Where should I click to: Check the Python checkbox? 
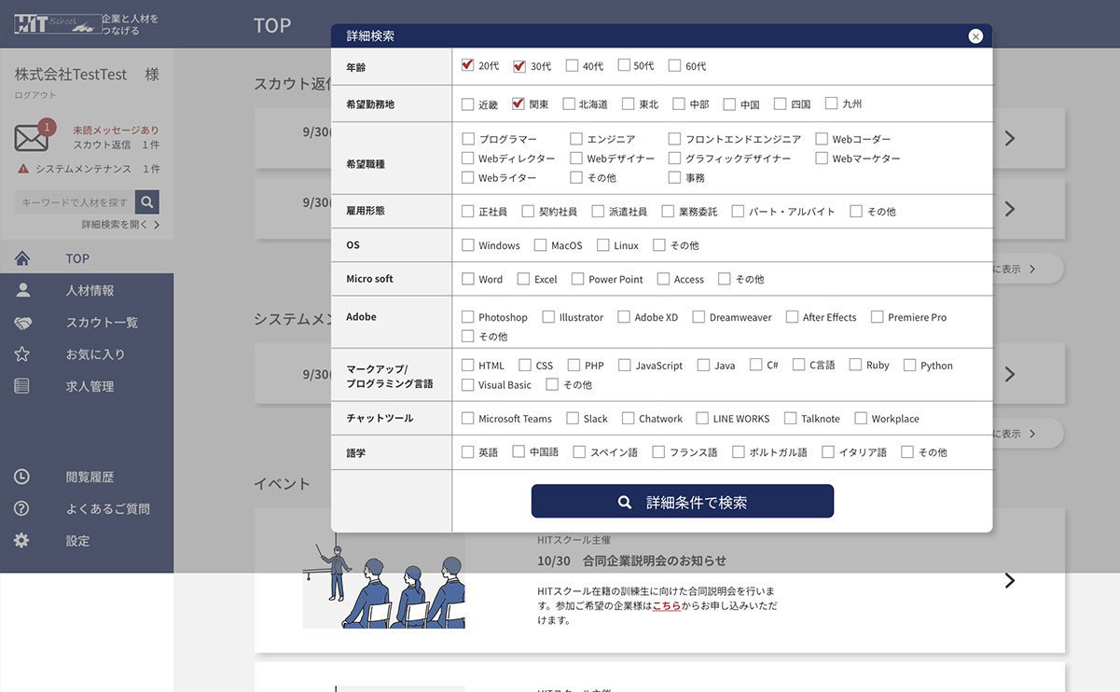[x=910, y=366]
